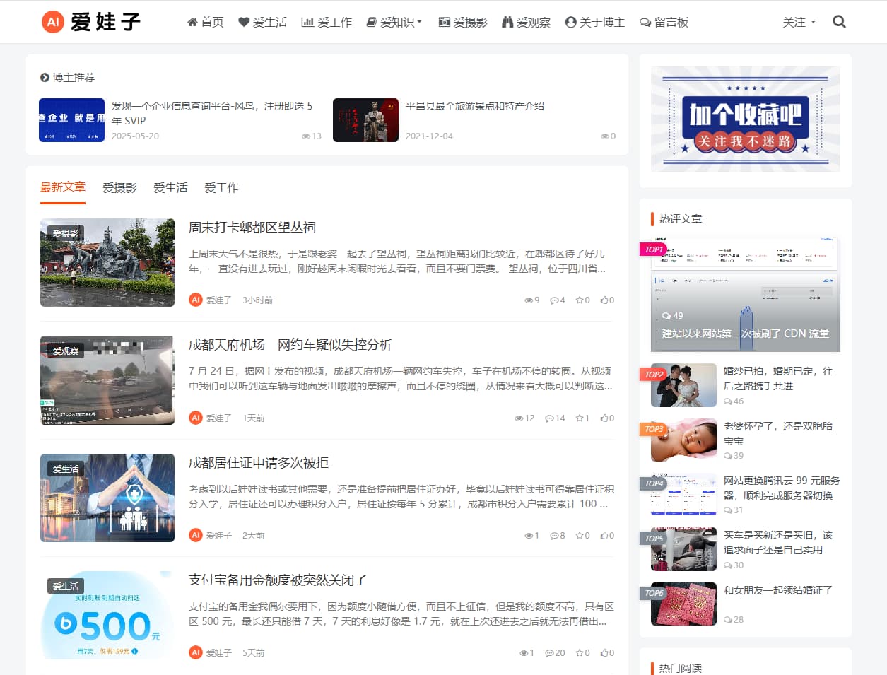
Task: Click the 爱观察 category tag on thumbnail
Action: tap(65, 351)
